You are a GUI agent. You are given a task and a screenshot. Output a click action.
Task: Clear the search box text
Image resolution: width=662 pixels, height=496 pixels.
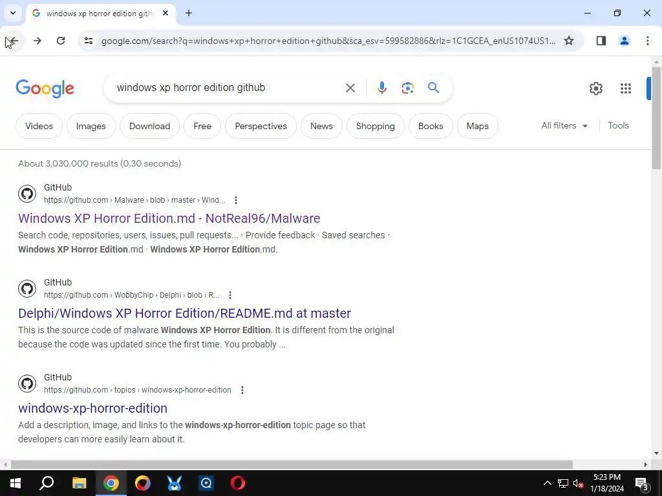pos(350,88)
